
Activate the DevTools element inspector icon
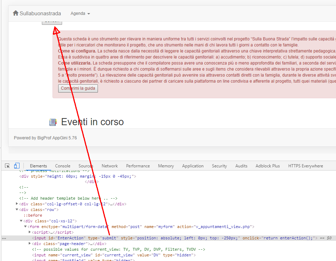point(7,166)
